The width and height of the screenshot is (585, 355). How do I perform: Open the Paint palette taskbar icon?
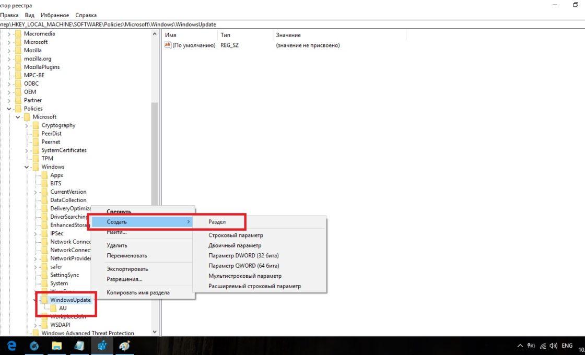coord(124,346)
